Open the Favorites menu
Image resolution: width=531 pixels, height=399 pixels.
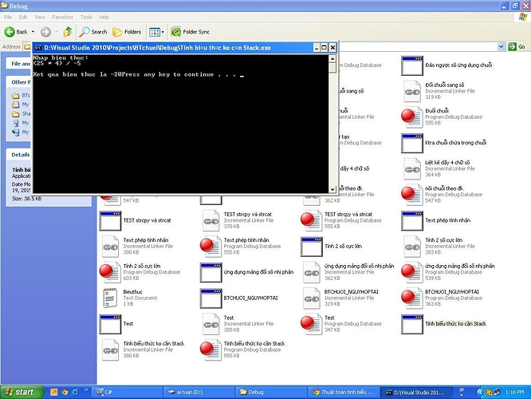(x=63, y=17)
